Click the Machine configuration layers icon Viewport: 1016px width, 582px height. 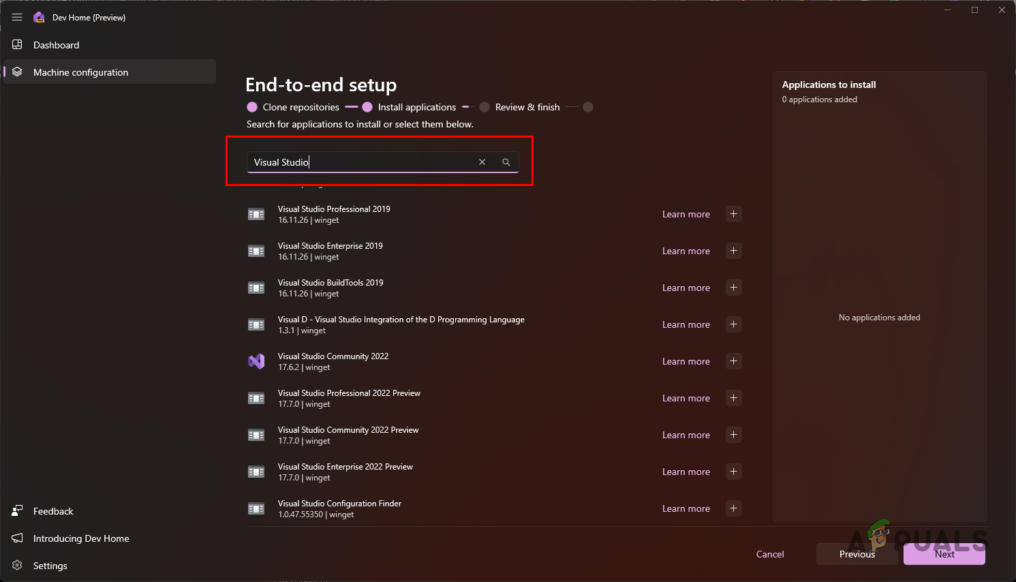pos(16,72)
